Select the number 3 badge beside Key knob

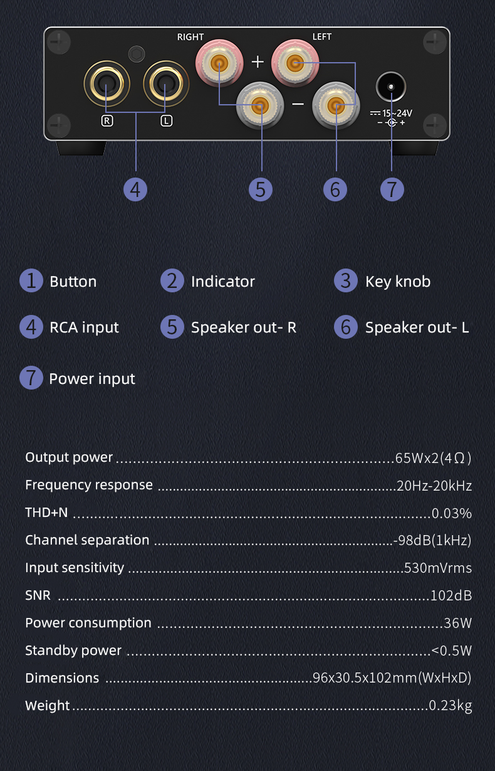pos(346,281)
